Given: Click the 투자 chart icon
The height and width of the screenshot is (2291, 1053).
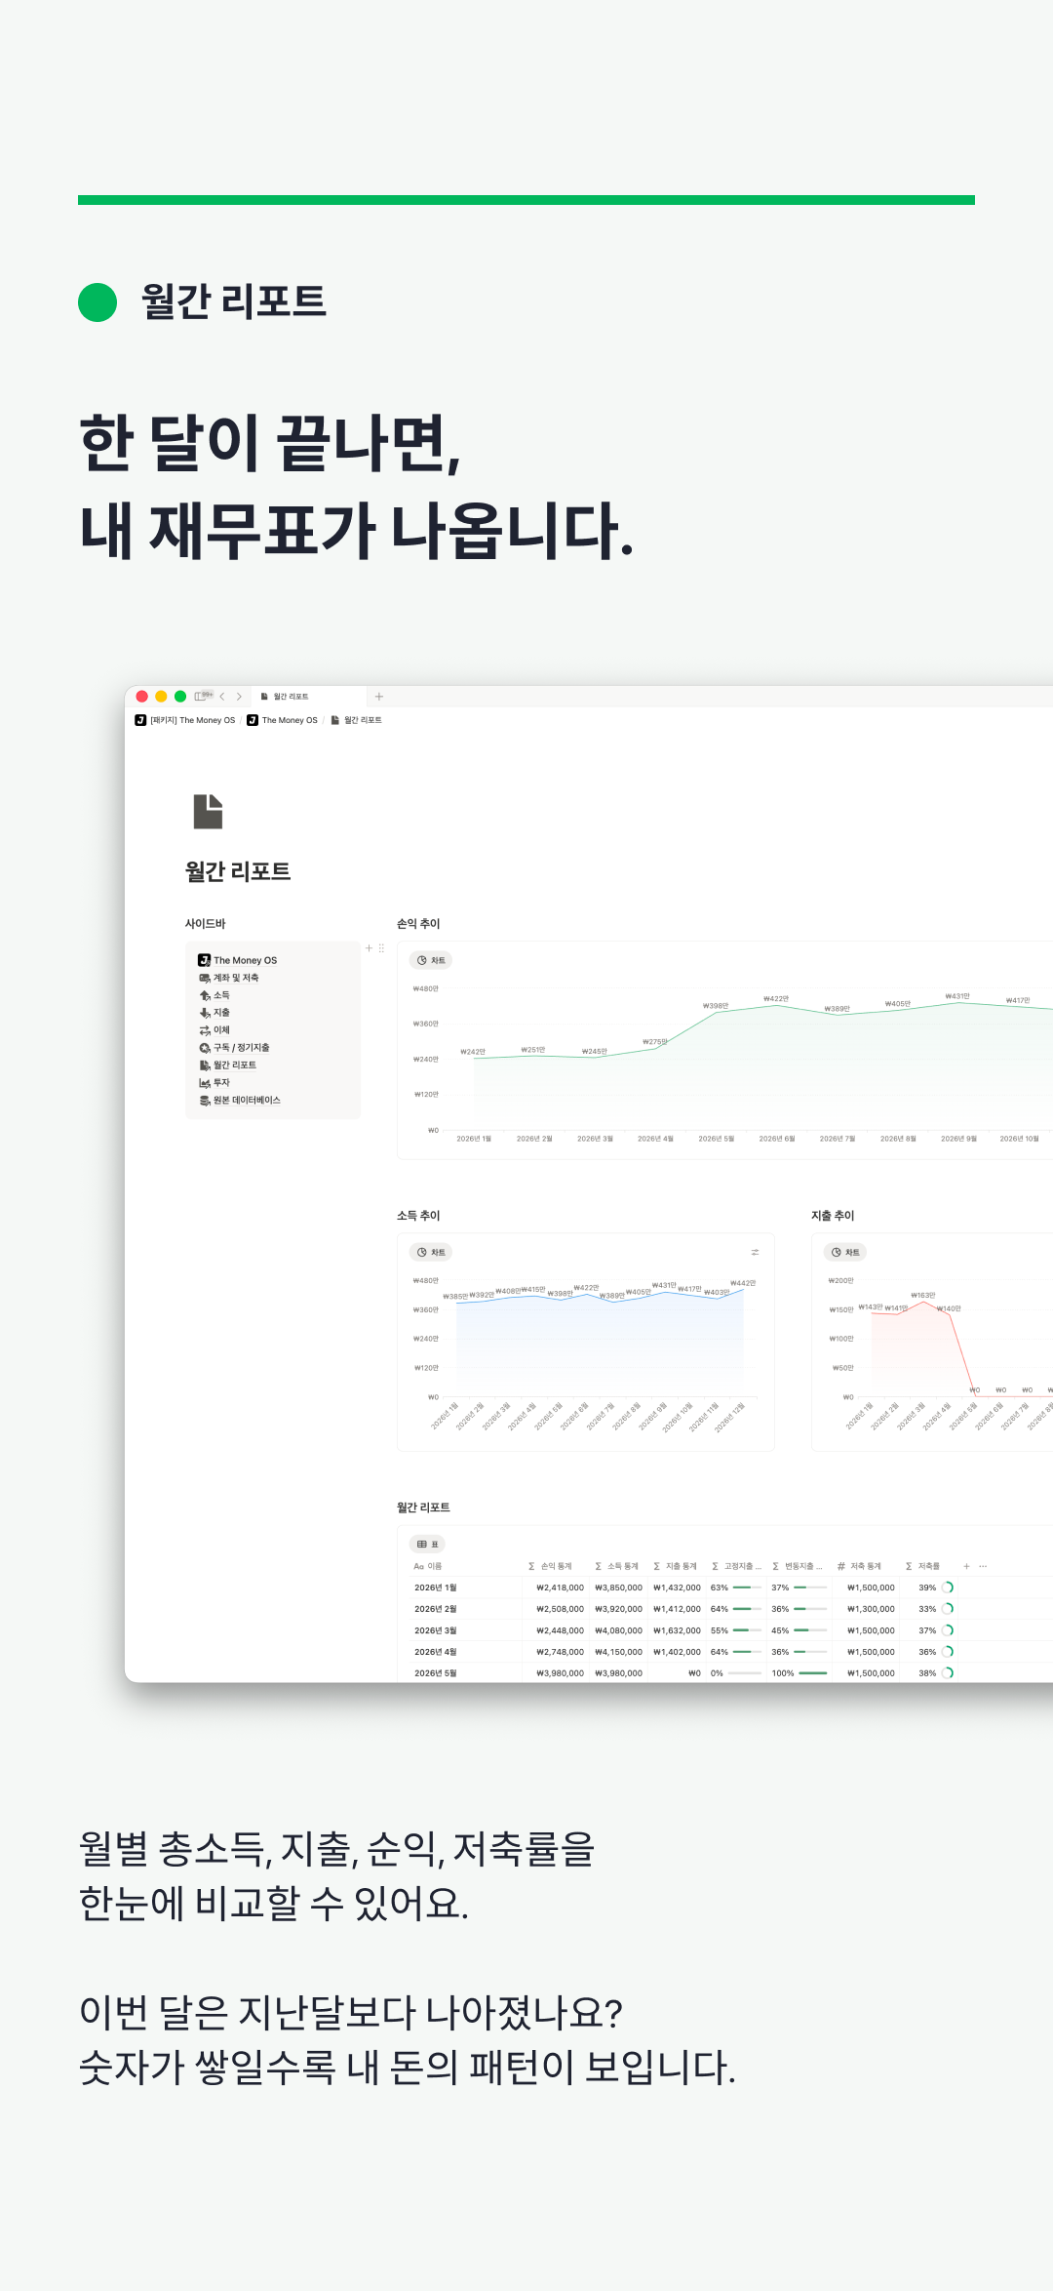Looking at the screenshot, I should [205, 1083].
